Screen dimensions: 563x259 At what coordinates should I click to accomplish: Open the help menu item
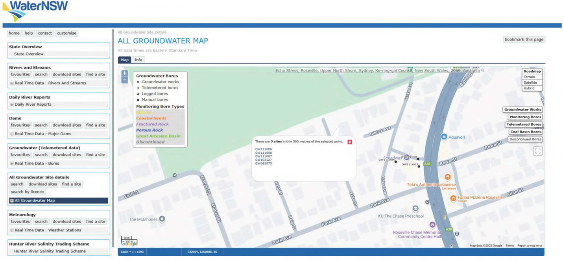(x=29, y=33)
